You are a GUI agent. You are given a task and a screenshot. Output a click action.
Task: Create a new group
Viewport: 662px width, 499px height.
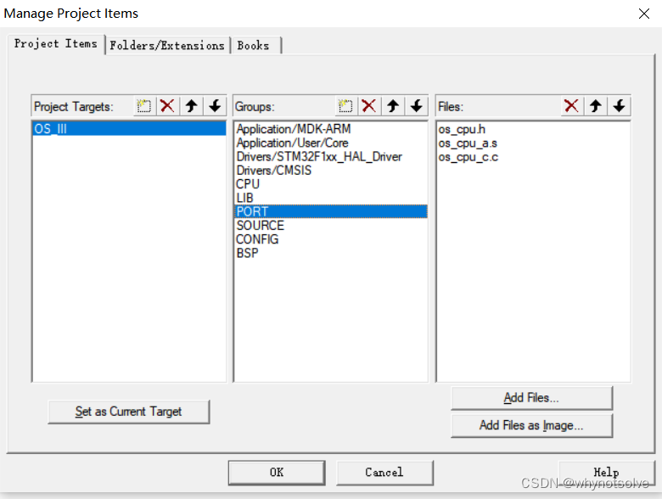pos(345,105)
